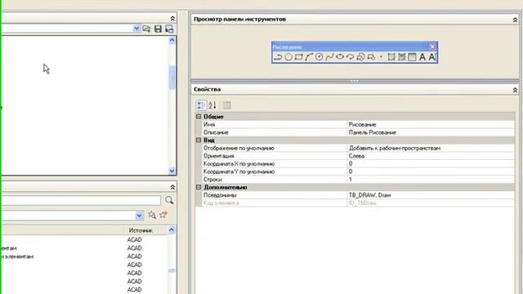Click the image manager icon next to the save icon
This screenshot has width=523, height=294.
tap(169, 29)
